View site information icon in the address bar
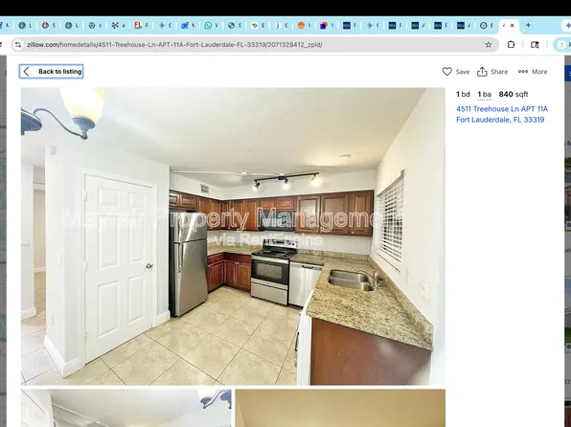This screenshot has height=427, width=571. 18,45
